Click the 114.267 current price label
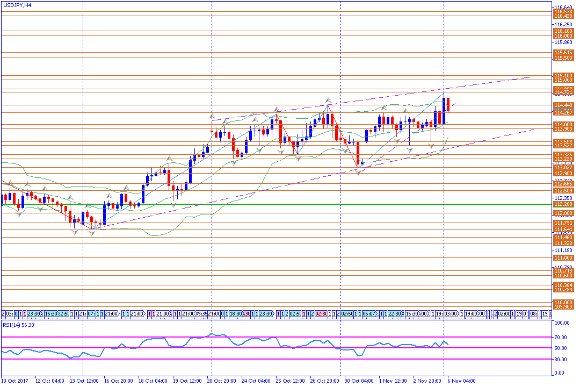Viewport: 580px width, 387px height. [x=562, y=112]
